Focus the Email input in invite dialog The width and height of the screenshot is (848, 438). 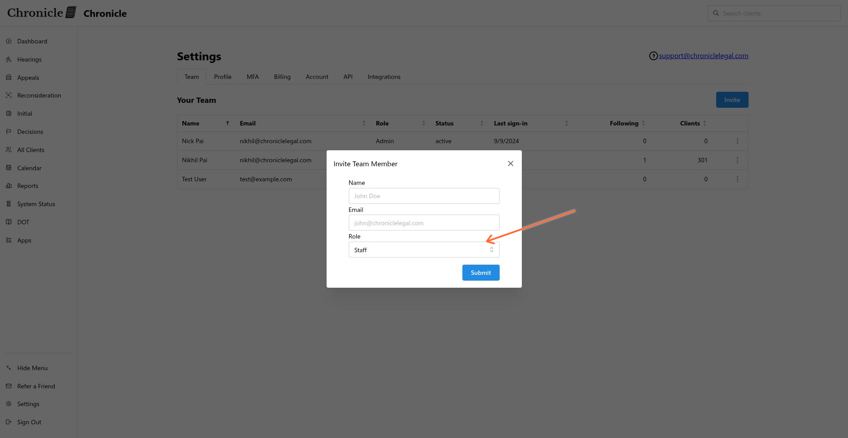(424, 223)
